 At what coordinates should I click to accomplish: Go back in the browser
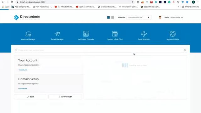pos(3,2)
